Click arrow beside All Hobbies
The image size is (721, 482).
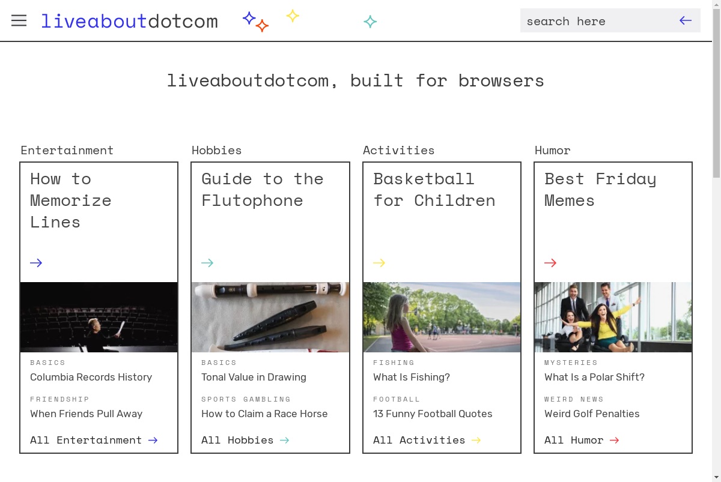pyautogui.click(x=284, y=441)
